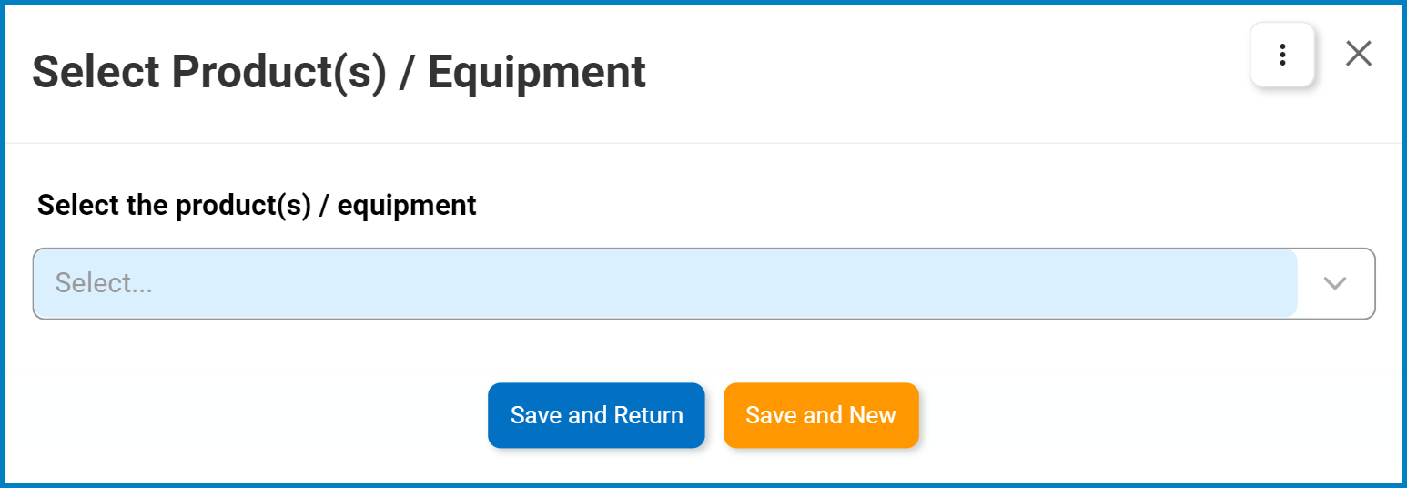Choose the 'Save and New' action
Screen dimensions: 1407x488
coord(821,415)
